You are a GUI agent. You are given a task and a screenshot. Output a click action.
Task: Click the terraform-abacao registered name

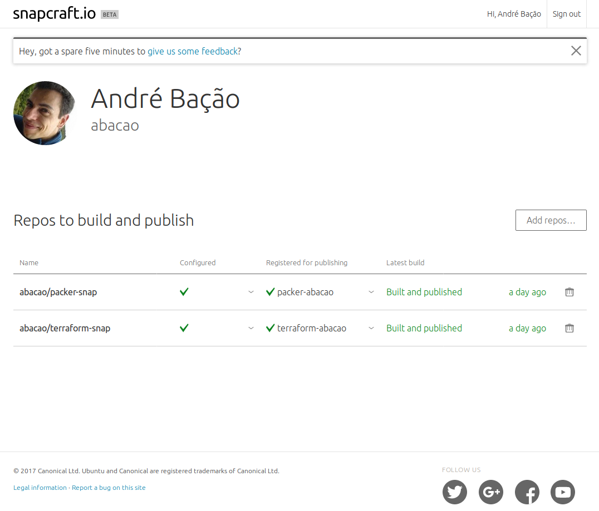click(312, 328)
